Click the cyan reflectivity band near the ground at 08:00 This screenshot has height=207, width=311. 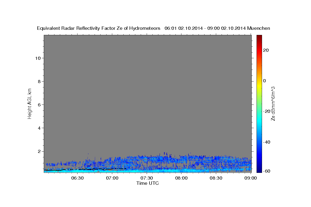click(181, 171)
